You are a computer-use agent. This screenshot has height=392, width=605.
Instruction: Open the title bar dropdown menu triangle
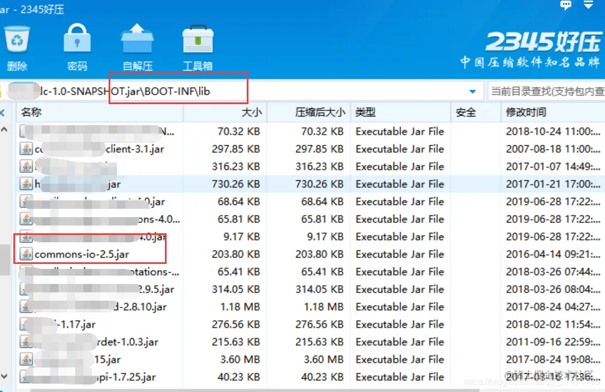[588, 4]
